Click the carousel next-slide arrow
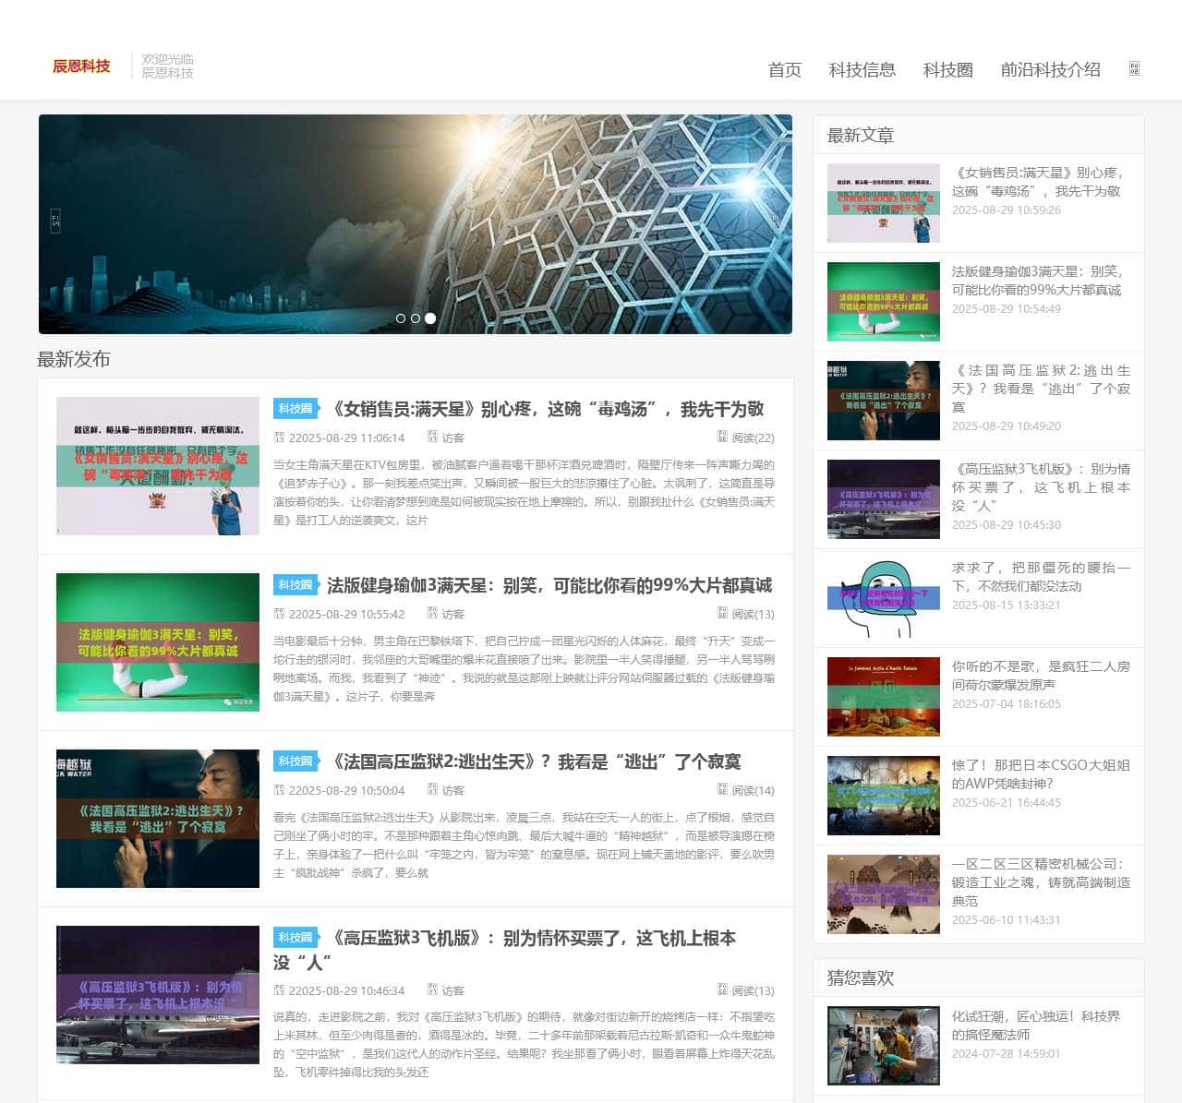 775,221
